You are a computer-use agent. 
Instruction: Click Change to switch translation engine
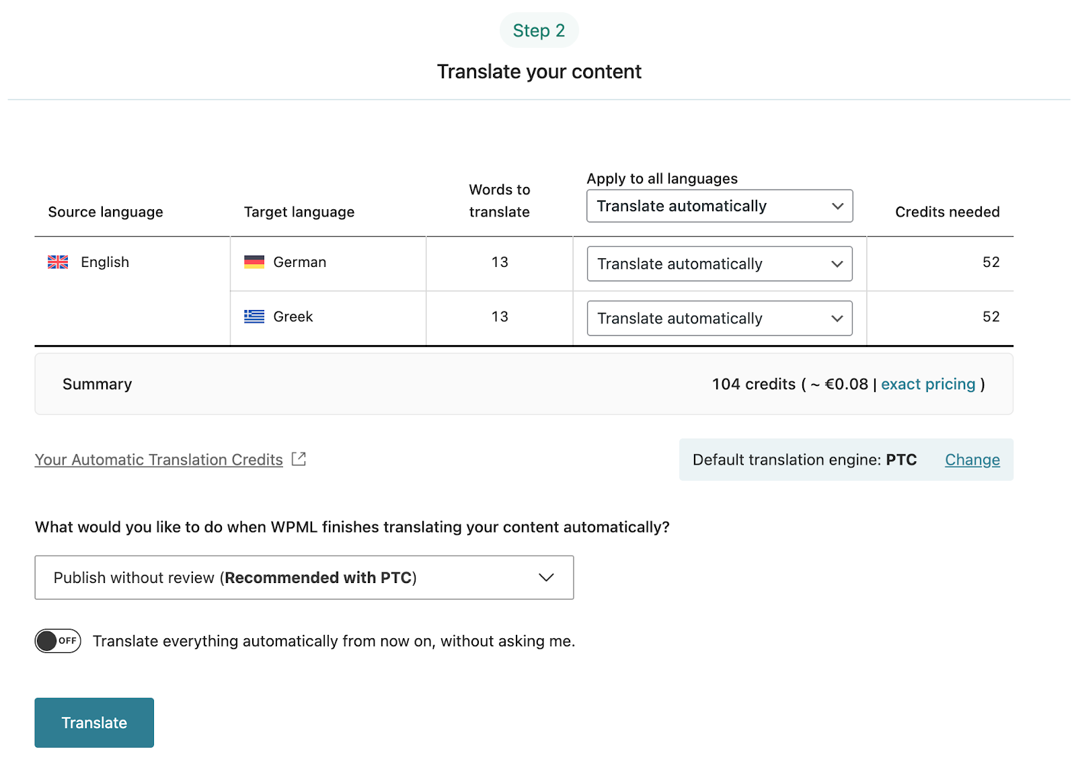[972, 460]
